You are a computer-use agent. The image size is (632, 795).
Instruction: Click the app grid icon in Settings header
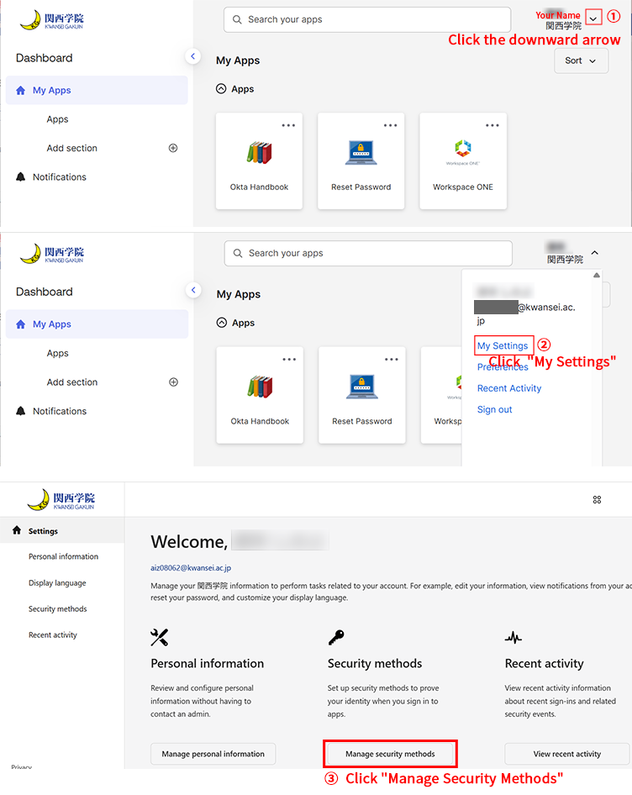click(597, 499)
